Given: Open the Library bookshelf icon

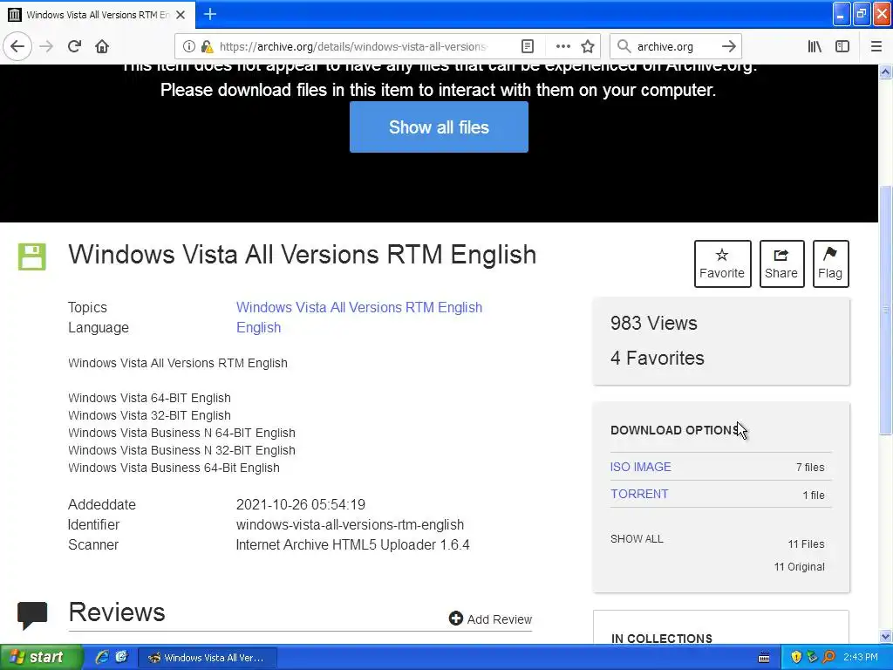Looking at the screenshot, I should pos(815,46).
